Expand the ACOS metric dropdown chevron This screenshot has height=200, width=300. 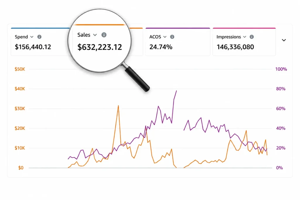165,37
